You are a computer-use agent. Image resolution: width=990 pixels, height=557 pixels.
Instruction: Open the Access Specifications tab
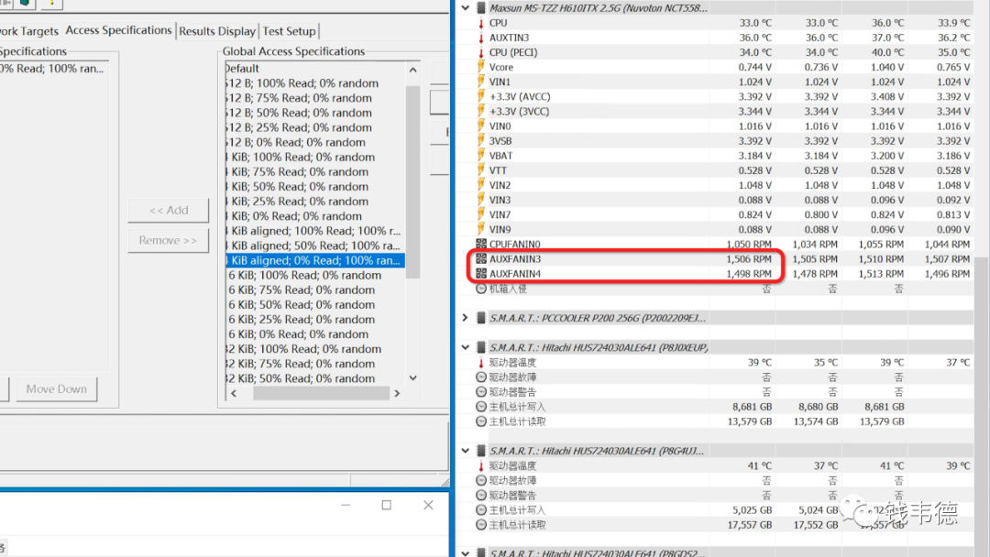118,30
